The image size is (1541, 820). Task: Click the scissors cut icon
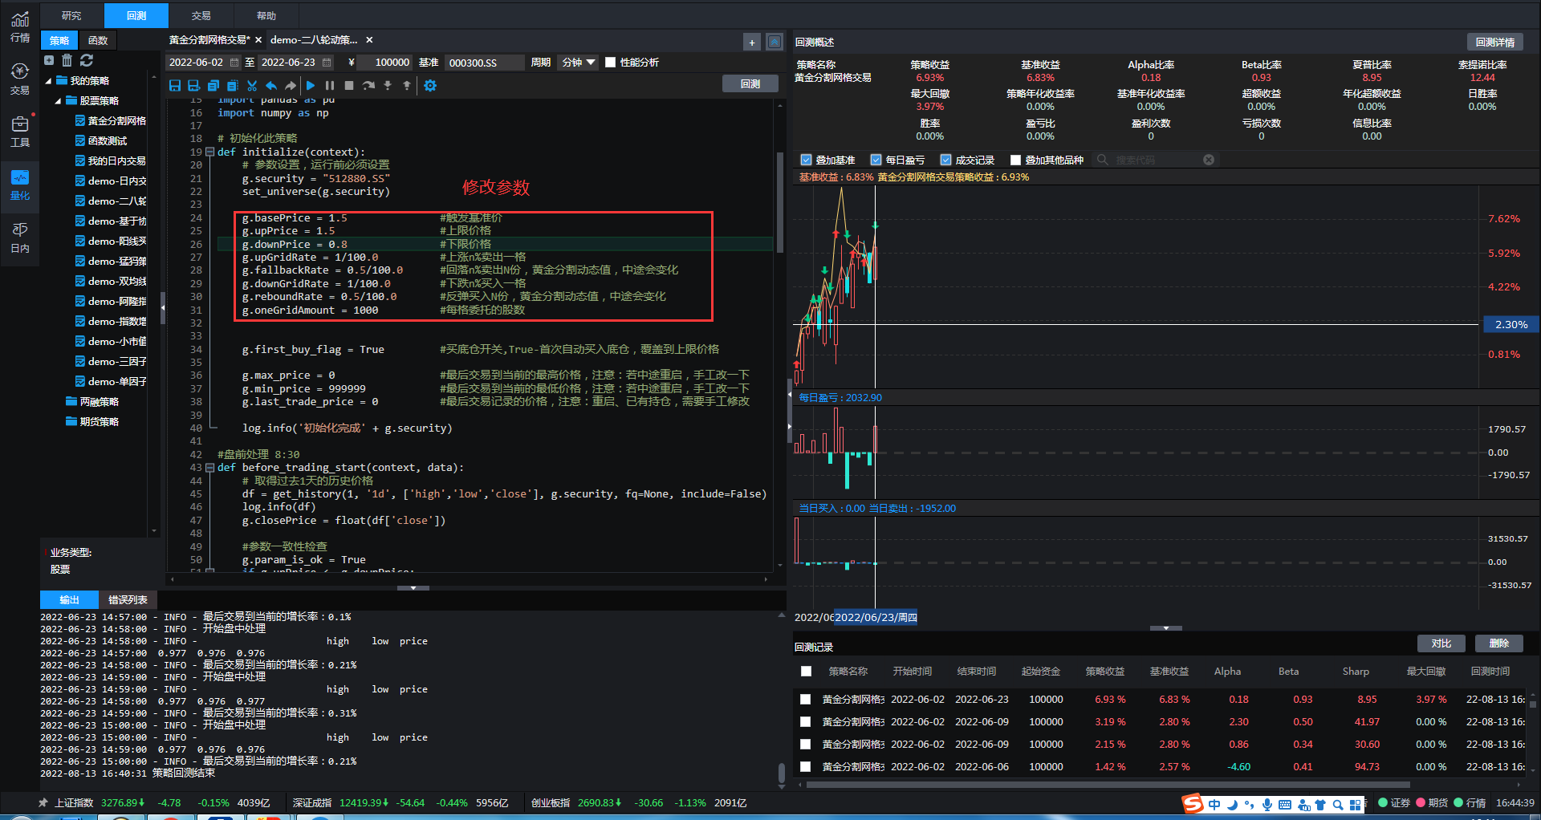tap(252, 85)
